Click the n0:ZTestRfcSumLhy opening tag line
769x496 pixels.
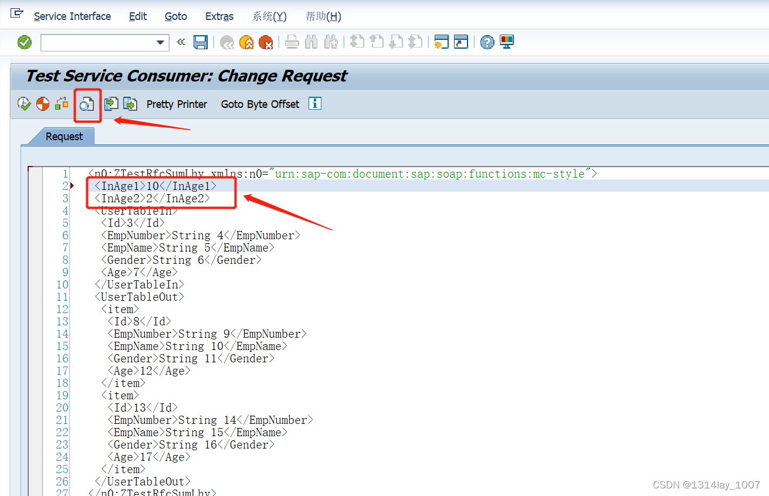pos(343,174)
